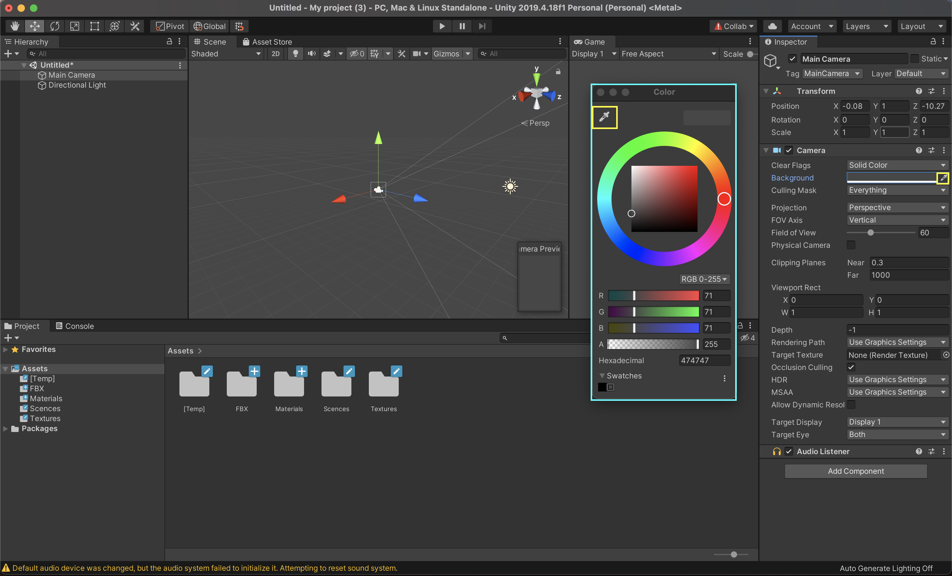Click the Step frame button
This screenshot has height=576, width=952.
(482, 26)
